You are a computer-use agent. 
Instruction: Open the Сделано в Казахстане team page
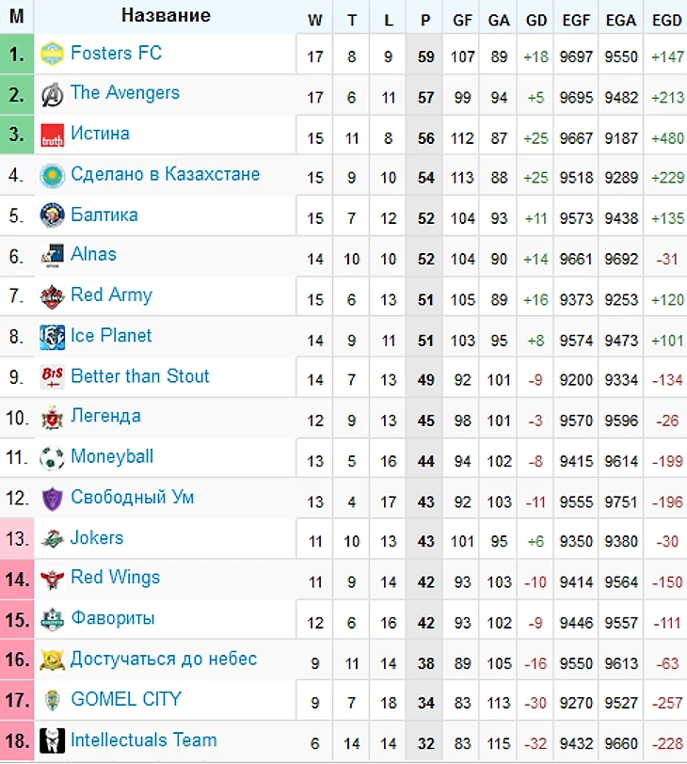(x=166, y=174)
